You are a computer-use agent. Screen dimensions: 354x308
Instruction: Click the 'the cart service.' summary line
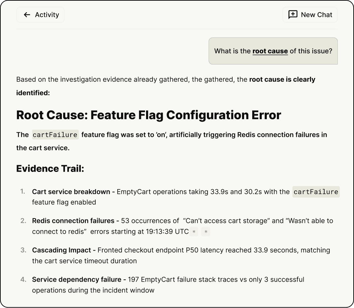click(43, 148)
